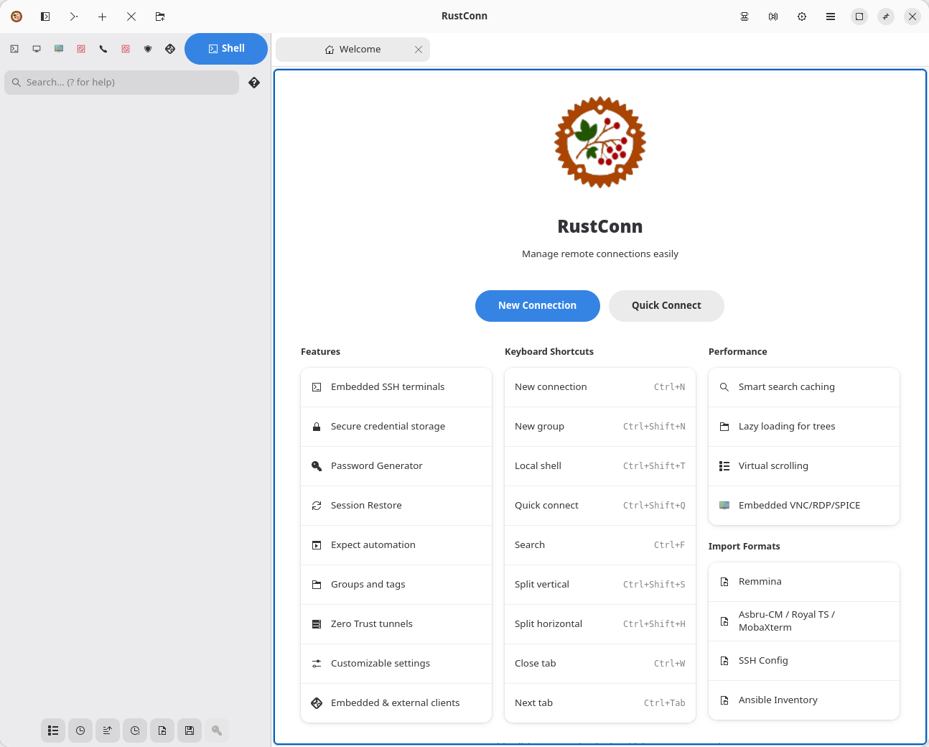The width and height of the screenshot is (929, 747).
Task: Click the add folder icon in header
Action: click(x=160, y=17)
